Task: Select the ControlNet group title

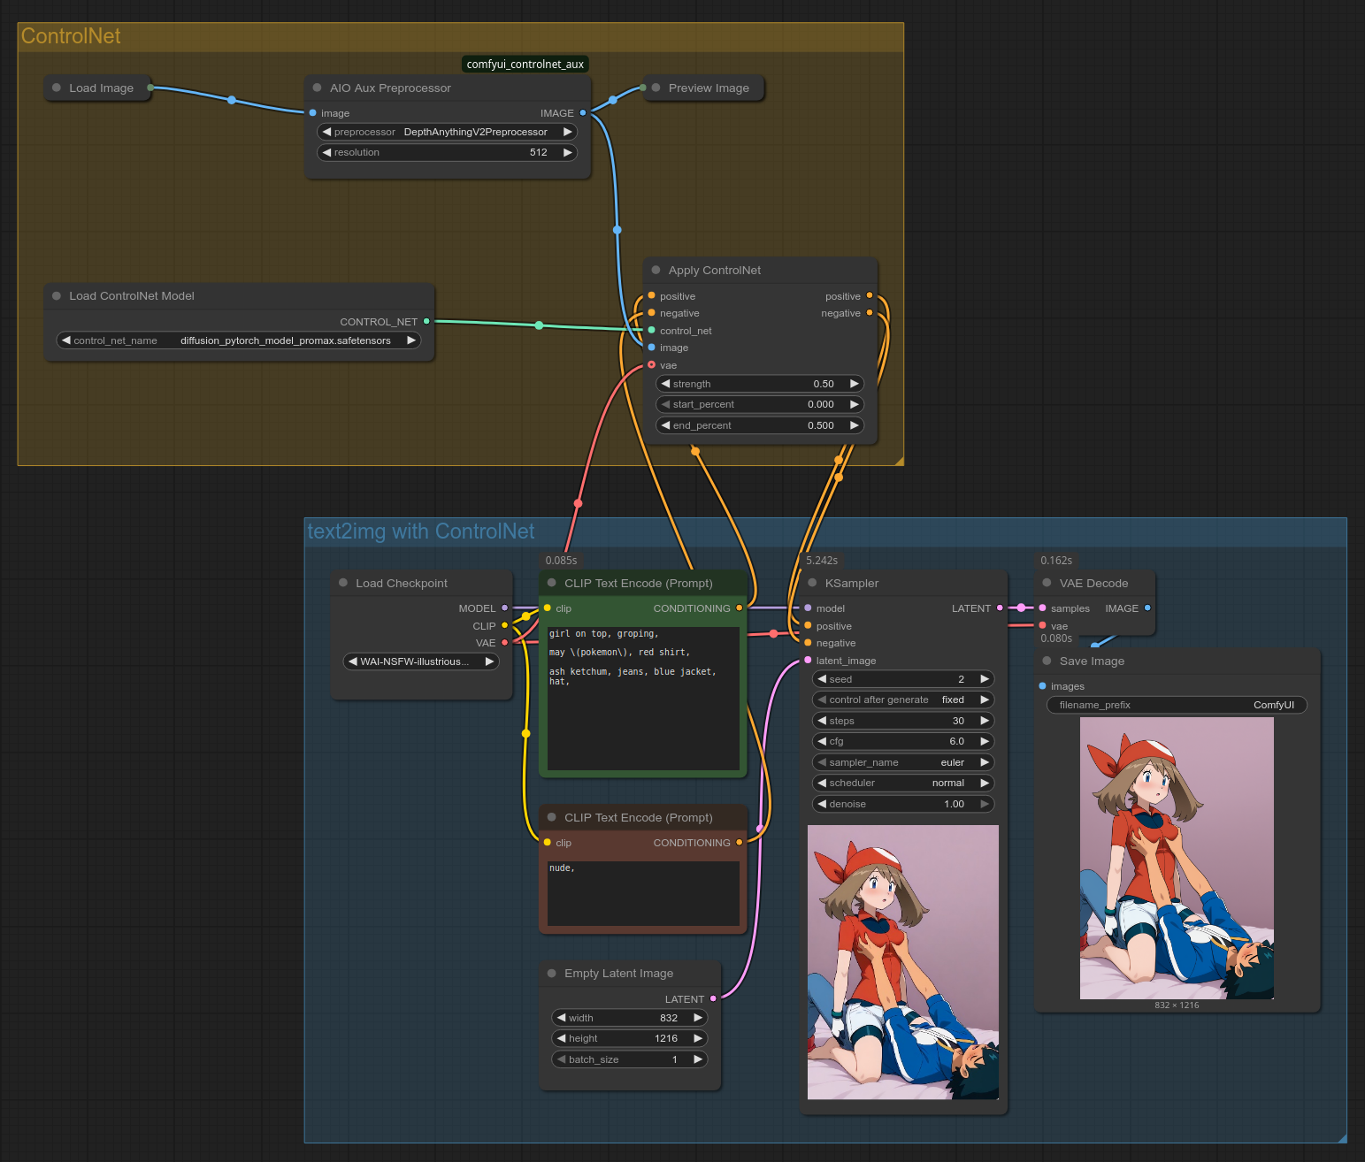Action: (71, 36)
